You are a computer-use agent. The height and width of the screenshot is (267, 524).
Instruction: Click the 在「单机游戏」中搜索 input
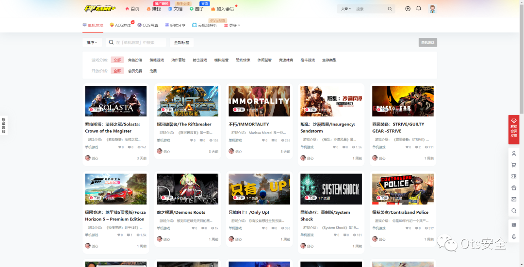pos(136,43)
